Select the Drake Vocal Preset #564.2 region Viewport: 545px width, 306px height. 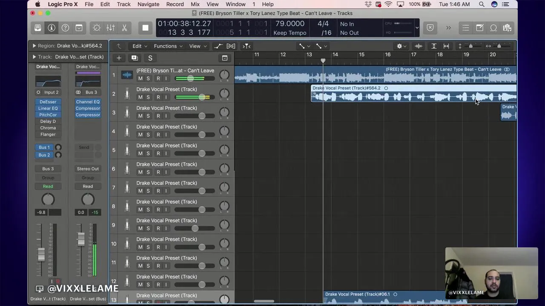click(x=414, y=93)
